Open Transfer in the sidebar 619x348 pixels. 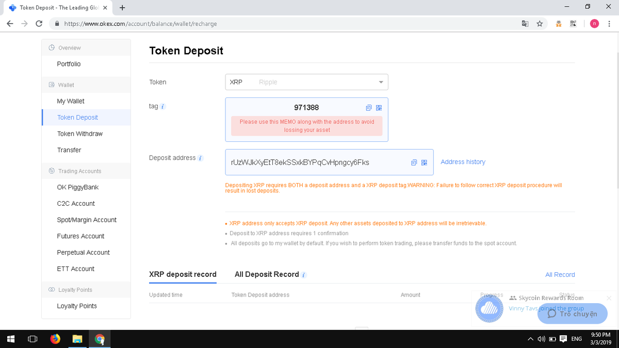tap(69, 150)
